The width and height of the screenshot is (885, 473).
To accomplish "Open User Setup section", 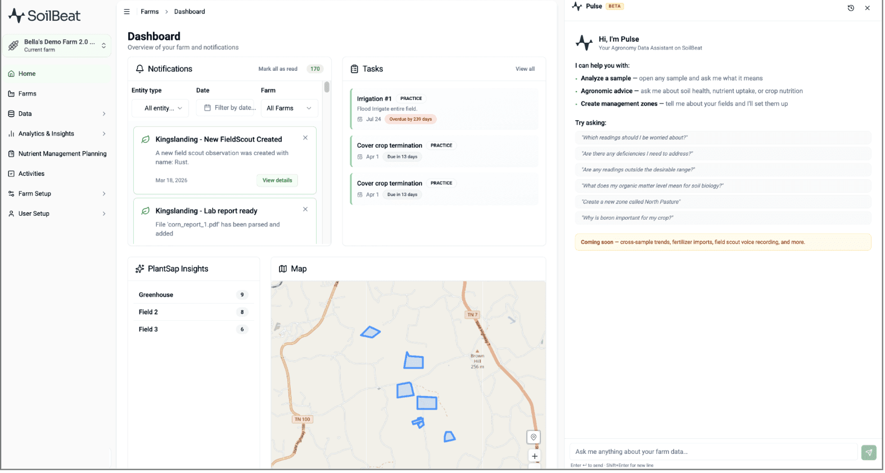I will tap(57, 213).
